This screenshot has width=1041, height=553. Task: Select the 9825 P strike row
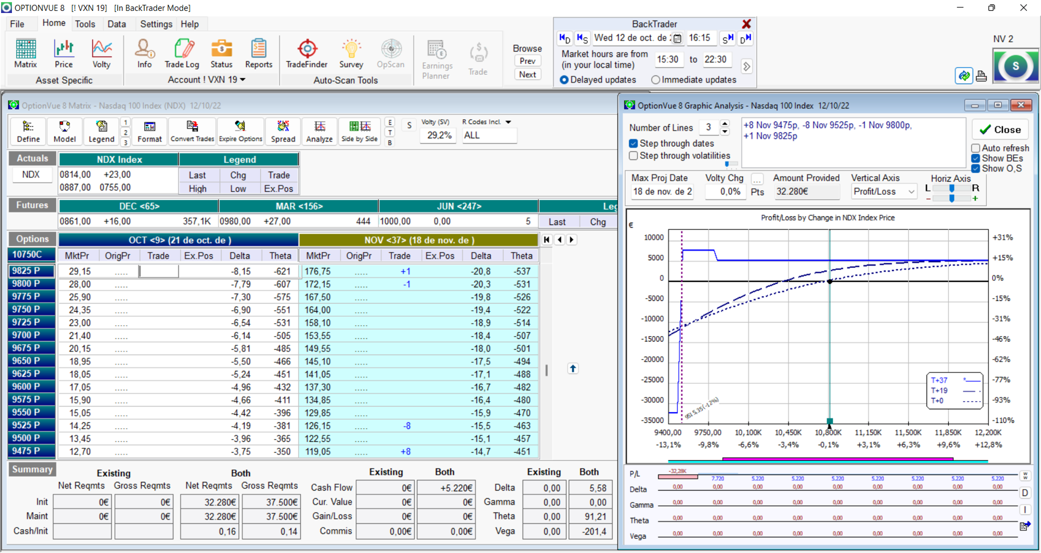[x=32, y=271]
